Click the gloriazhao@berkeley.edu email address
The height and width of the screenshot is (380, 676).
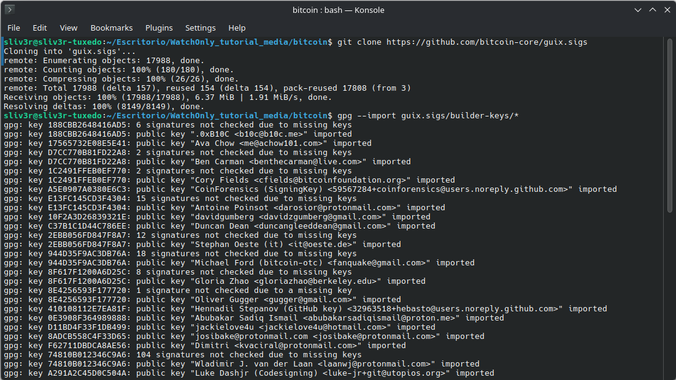click(x=318, y=281)
